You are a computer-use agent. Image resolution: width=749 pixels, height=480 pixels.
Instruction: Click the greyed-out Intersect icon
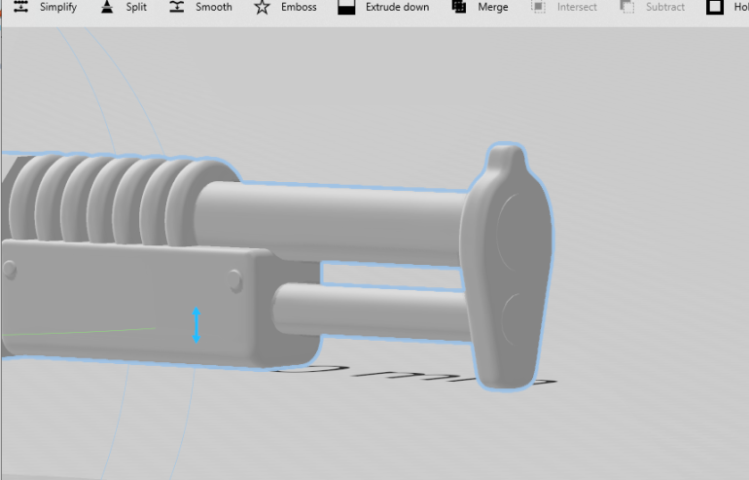coord(538,7)
